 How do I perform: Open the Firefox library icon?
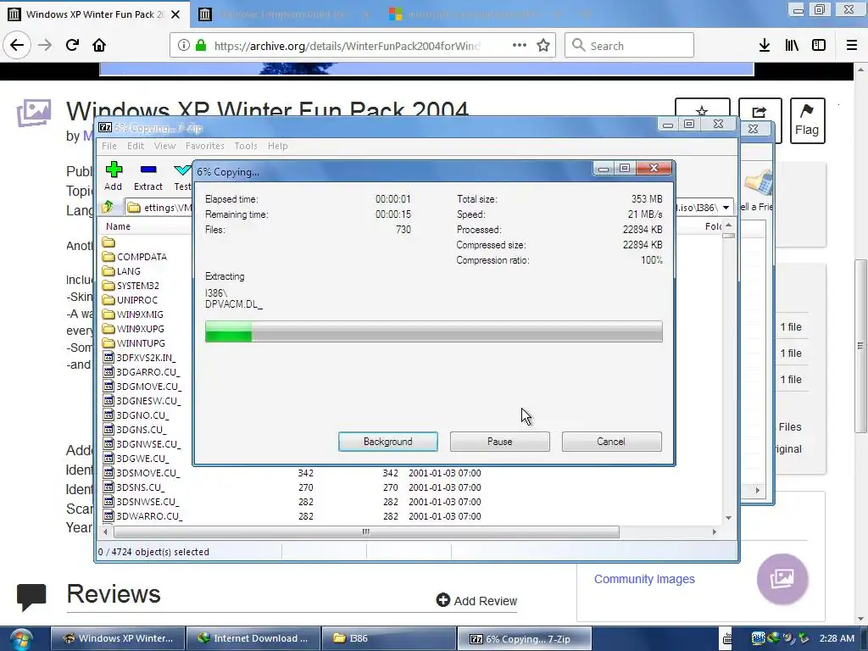792,45
